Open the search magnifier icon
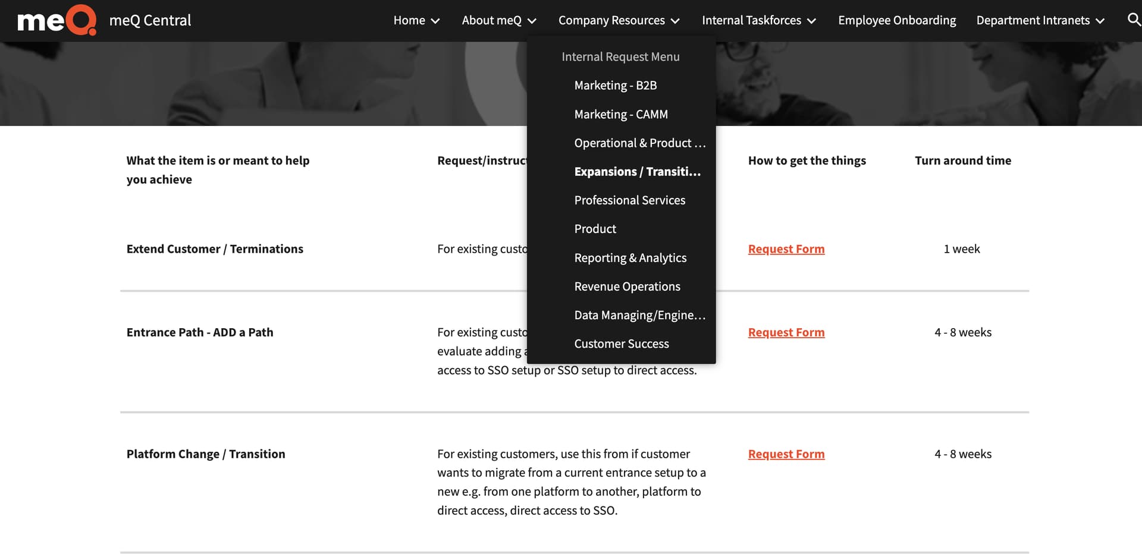1142x554 pixels. [1134, 20]
